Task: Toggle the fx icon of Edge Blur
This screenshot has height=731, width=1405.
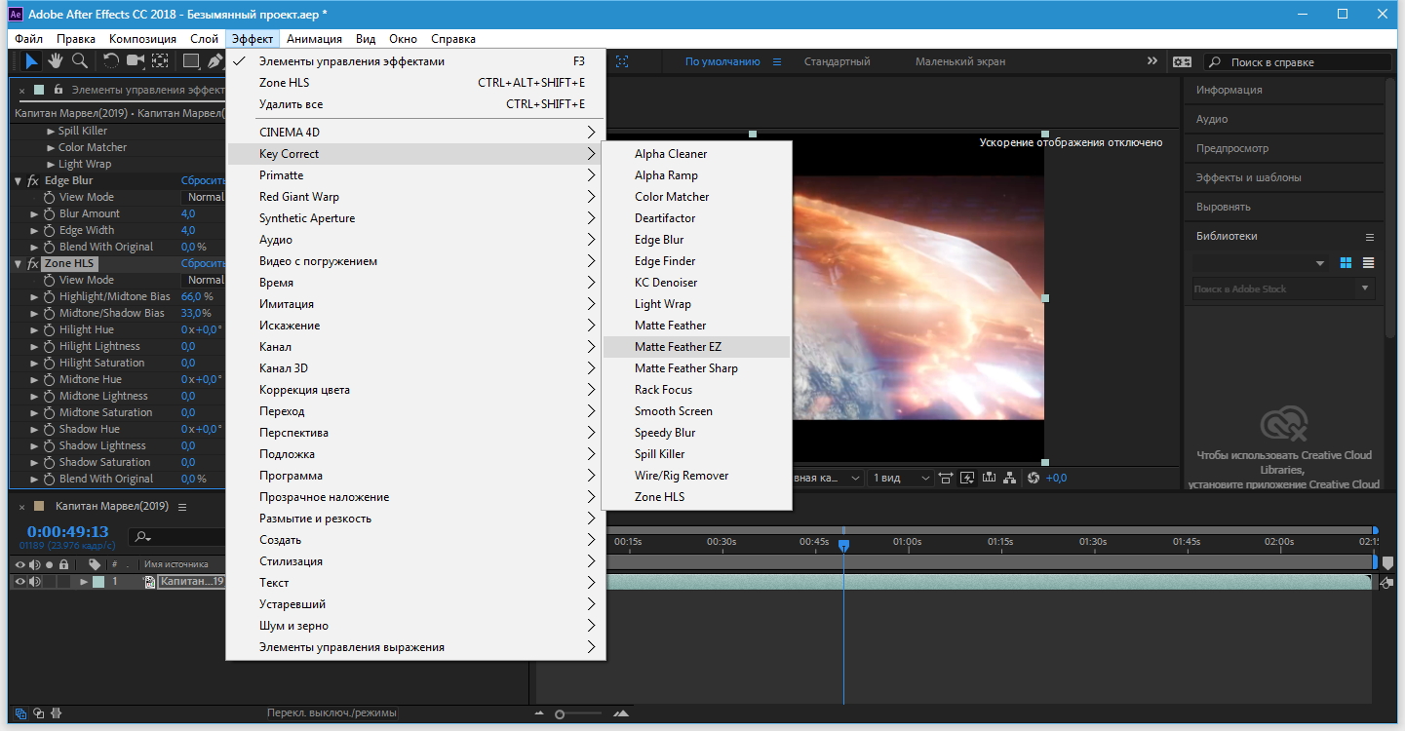Action: 33,181
